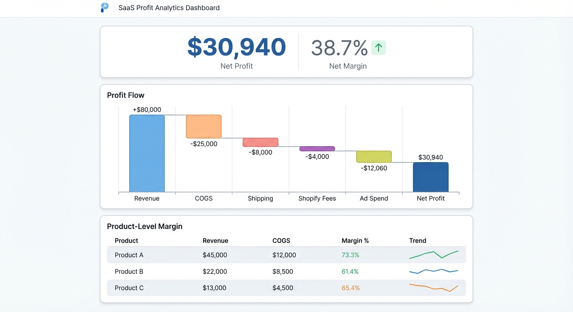Click the app logo in header
This screenshot has width=573, height=312.
tap(105, 7)
